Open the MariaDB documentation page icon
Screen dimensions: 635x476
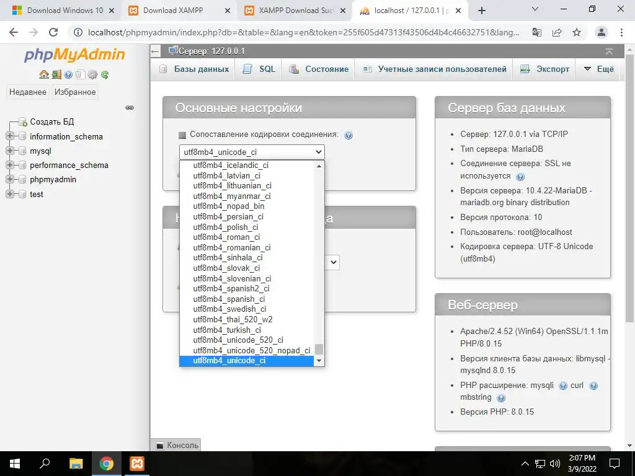pyautogui.click(x=80, y=74)
